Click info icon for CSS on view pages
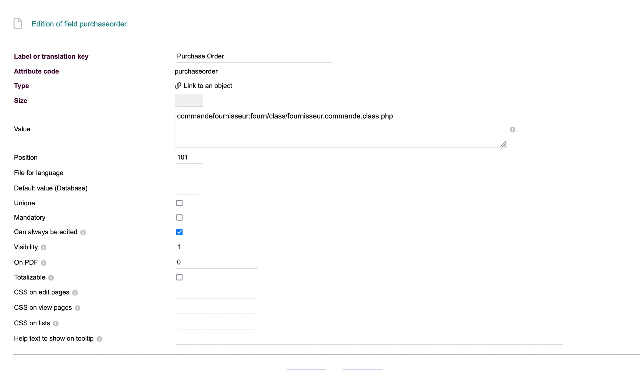 [x=77, y=308]
